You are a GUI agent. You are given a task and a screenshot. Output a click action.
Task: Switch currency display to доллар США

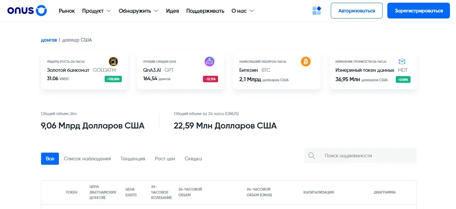click(77, 40)
